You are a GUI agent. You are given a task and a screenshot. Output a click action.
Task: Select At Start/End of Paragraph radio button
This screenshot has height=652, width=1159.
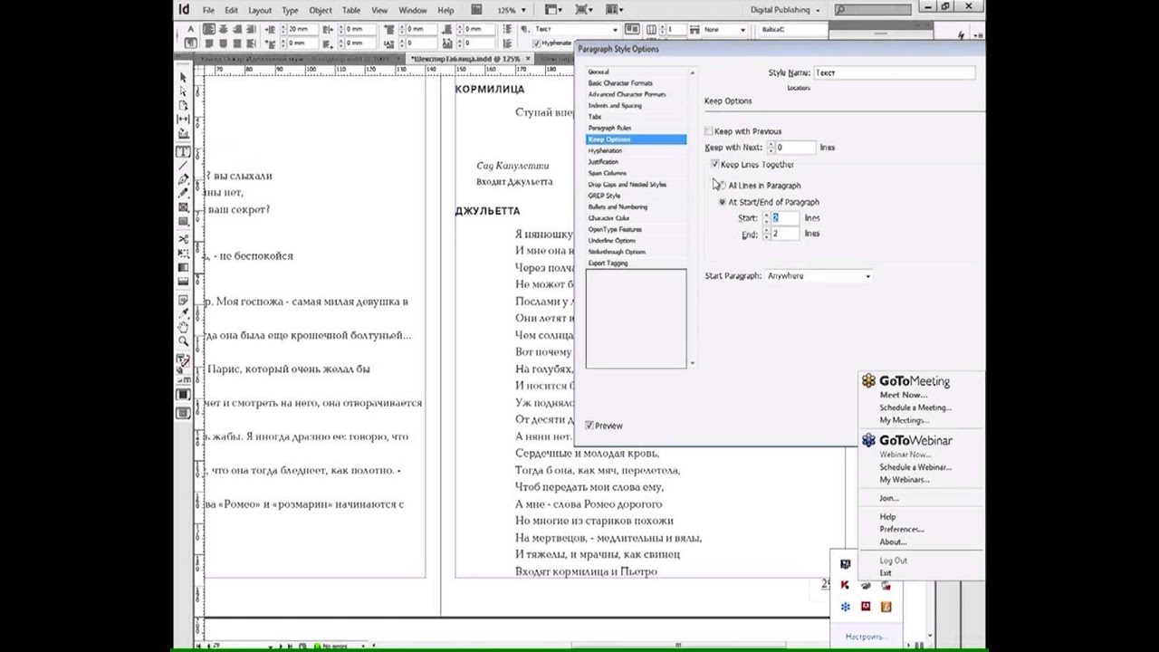722,202
